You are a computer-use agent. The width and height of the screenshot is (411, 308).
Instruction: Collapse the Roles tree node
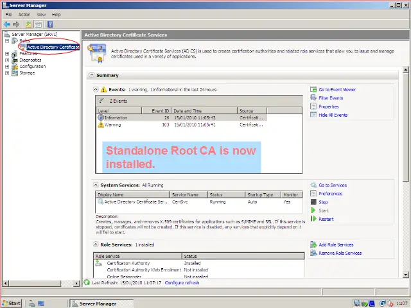[x=7, y=40]
